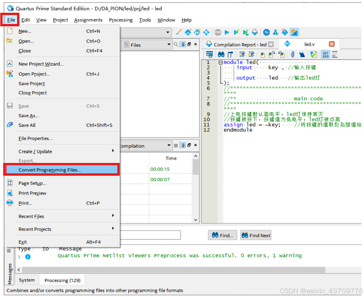Float the Compilation tasks panel
Screen dimensions: 364x297
[189, 145]
